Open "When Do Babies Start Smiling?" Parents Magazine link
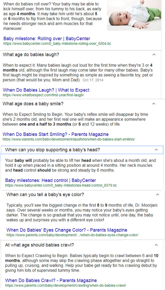Screen dimensions: 165x290 point(55,134)
